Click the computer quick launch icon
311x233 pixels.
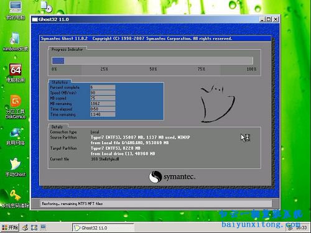pos(43,227)
